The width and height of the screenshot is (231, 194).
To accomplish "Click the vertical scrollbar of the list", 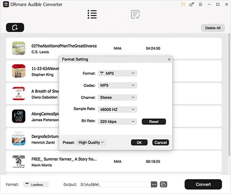I will pyautogui.click(x=229, y=95).
